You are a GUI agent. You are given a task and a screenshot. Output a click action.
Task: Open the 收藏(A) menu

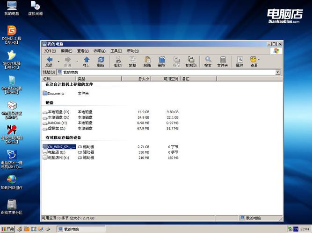[99, 51]
